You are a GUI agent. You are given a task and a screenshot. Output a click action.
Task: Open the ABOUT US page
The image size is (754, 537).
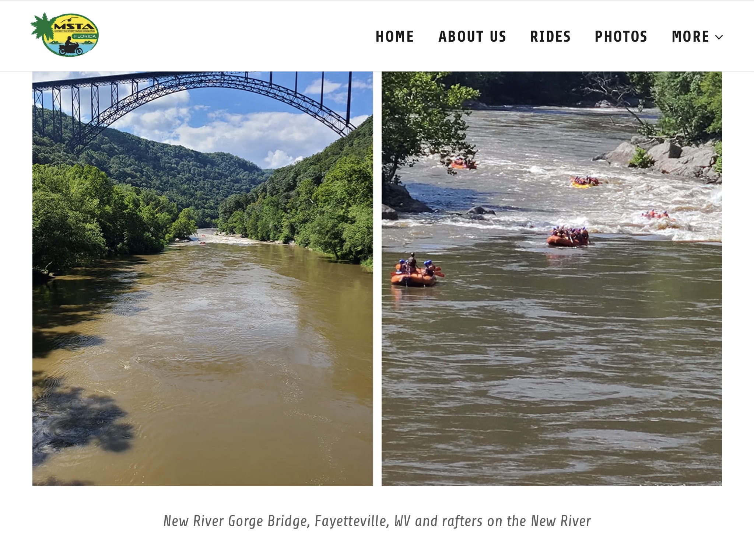(x=472, y=36)
